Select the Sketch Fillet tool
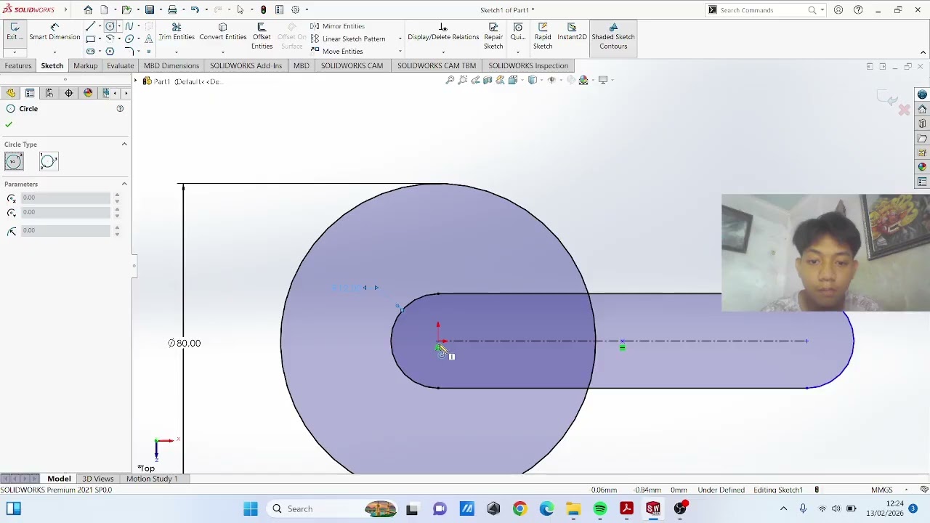Screen dimensions: 930x523 pos(129,52)
